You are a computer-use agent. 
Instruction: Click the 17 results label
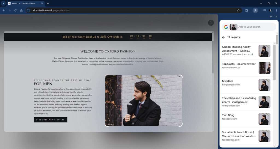(x=234, y=37)
